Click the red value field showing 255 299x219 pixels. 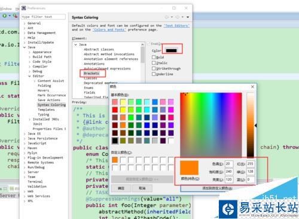[251, 164]
